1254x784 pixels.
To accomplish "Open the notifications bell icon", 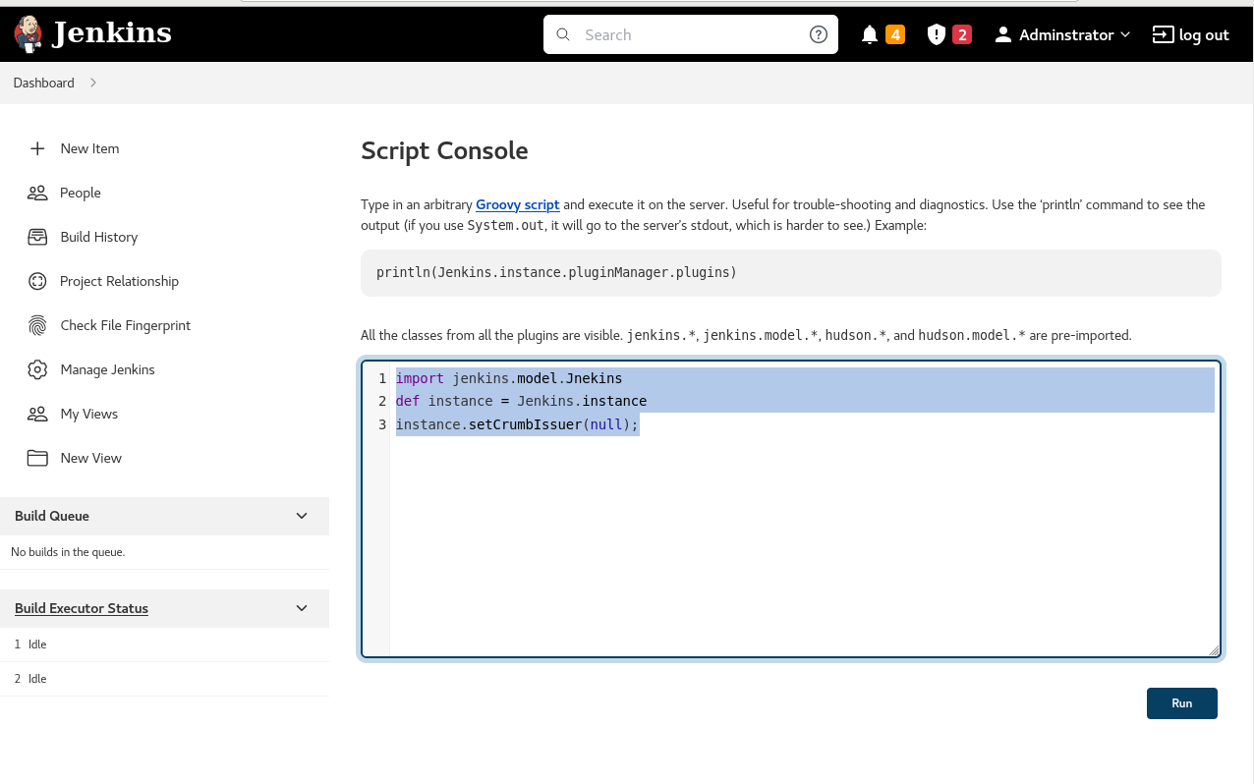I will tap(869, 35).
